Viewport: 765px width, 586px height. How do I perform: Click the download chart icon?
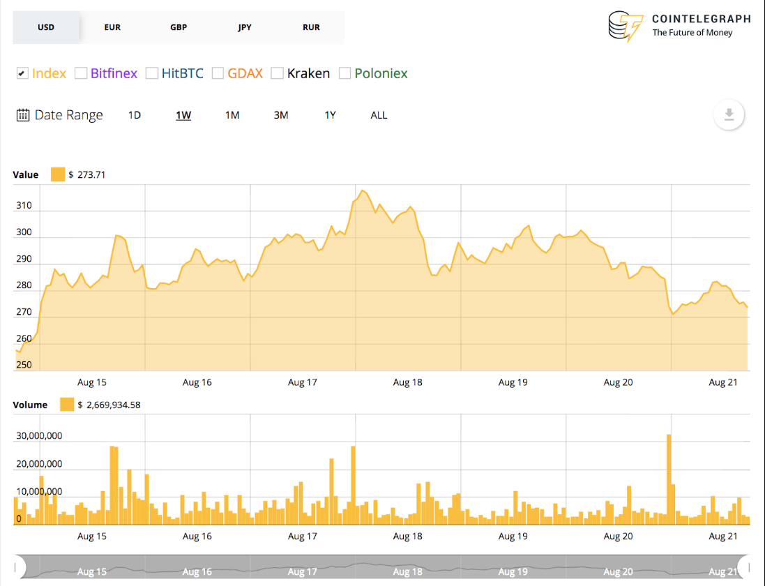point(729,114)
